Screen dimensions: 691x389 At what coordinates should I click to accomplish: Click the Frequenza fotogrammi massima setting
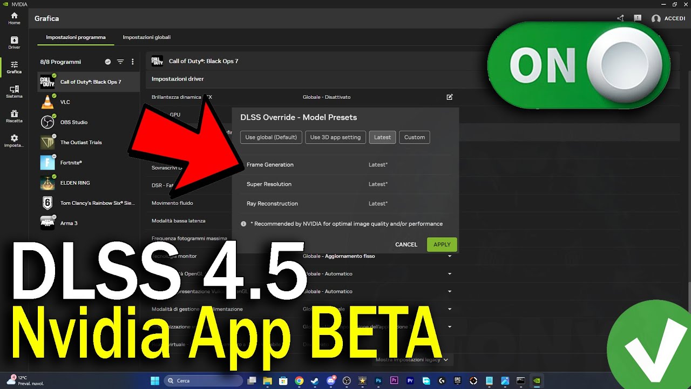pyautogui.click(x=189, y=238)
